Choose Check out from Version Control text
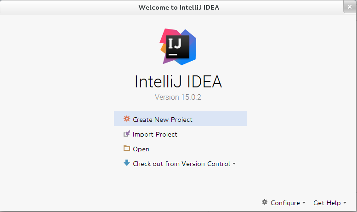Image resolution: width=357 pixels, height=212 pixels. 181,164
